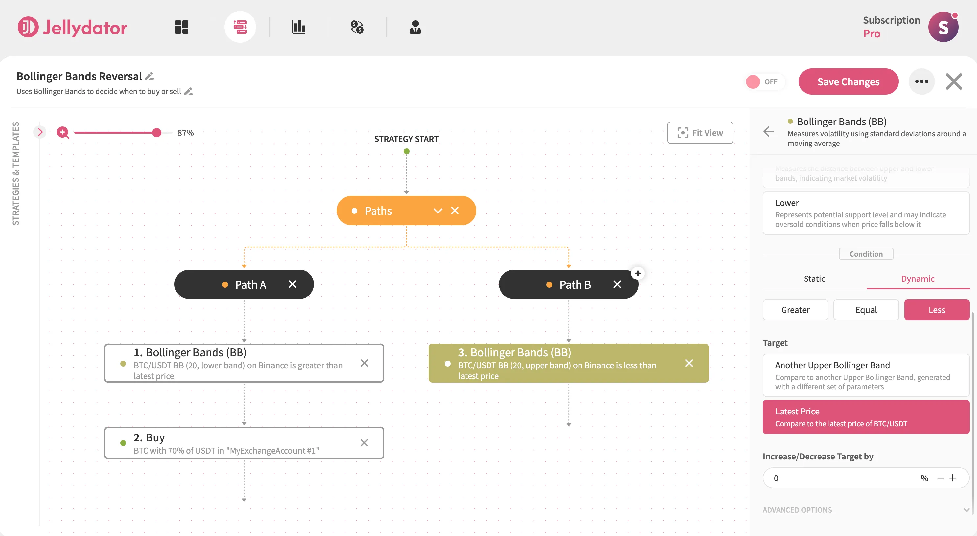Open the strategies builder icon in navbar
The image size is (977, 536).
tap(240, 27)
